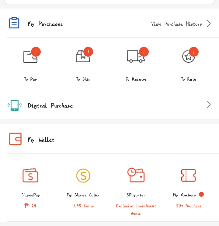Tap the badge on To Rate
The width and height of the screenshot is (219, 226).
coord(194,52)
